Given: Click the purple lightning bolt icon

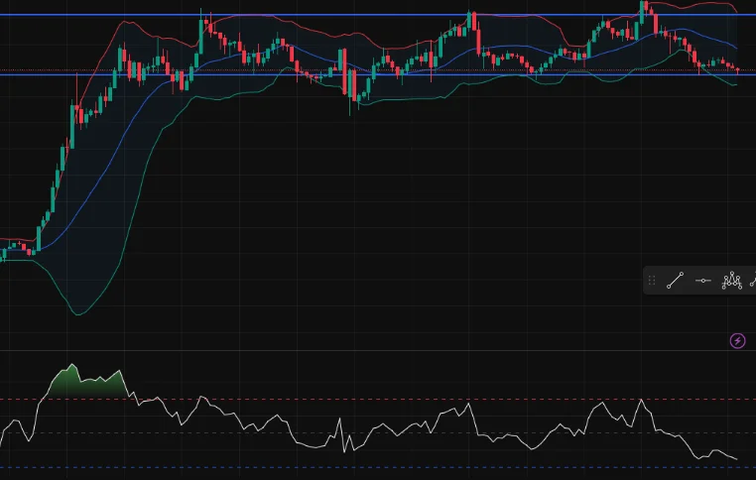Looking at the screenshot, I should coord(737,341).
